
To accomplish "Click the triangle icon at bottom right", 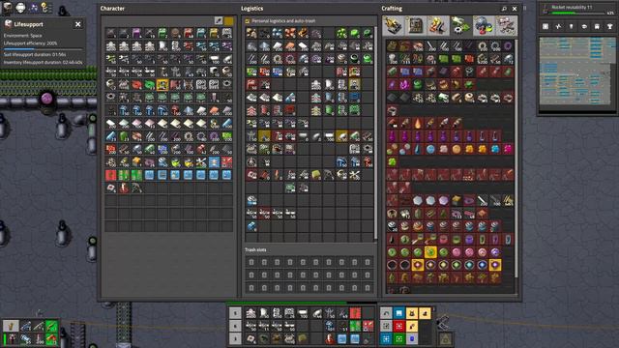I will [445, 338].
